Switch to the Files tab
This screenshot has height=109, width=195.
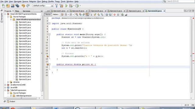[x=17, y=11]
